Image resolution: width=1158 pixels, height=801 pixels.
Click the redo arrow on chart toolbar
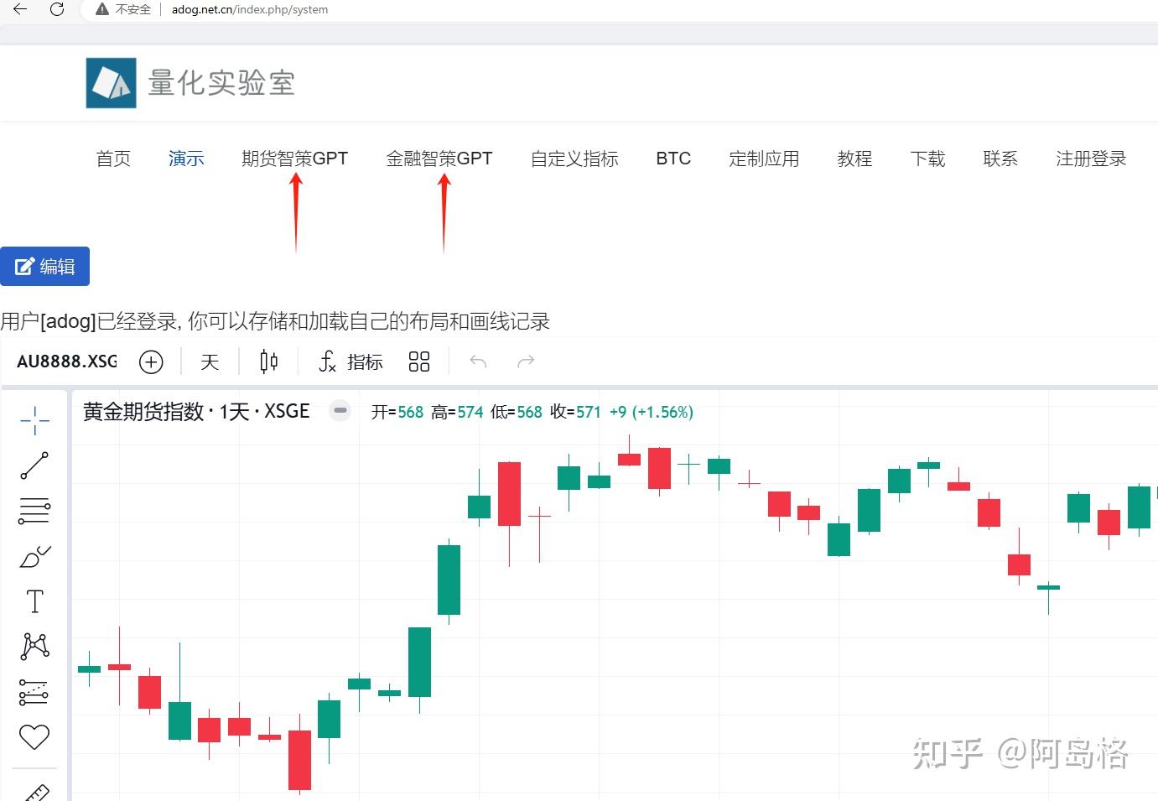(x=526, y=361)
